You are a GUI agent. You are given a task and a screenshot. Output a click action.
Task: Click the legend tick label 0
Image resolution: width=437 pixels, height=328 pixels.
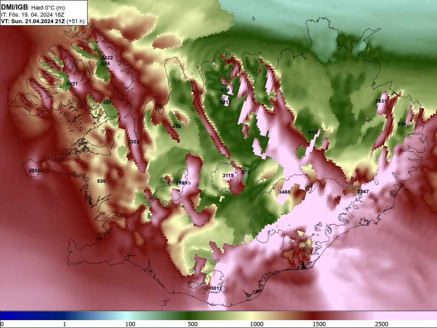click(x=2, y=324)
